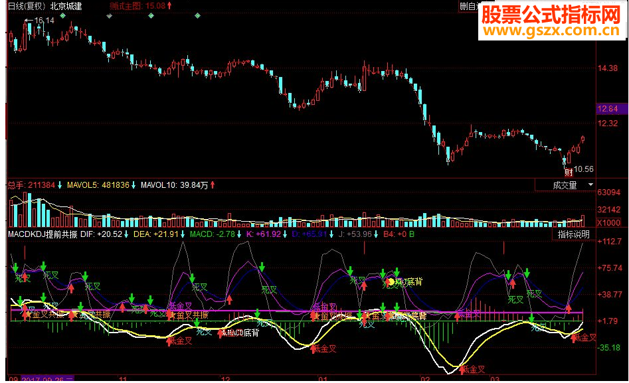Image resolution: width=629 pixels, height=383 pixels.
Task: Click the red arrow at MACD底背 signal
Action: tap(221, 333)
